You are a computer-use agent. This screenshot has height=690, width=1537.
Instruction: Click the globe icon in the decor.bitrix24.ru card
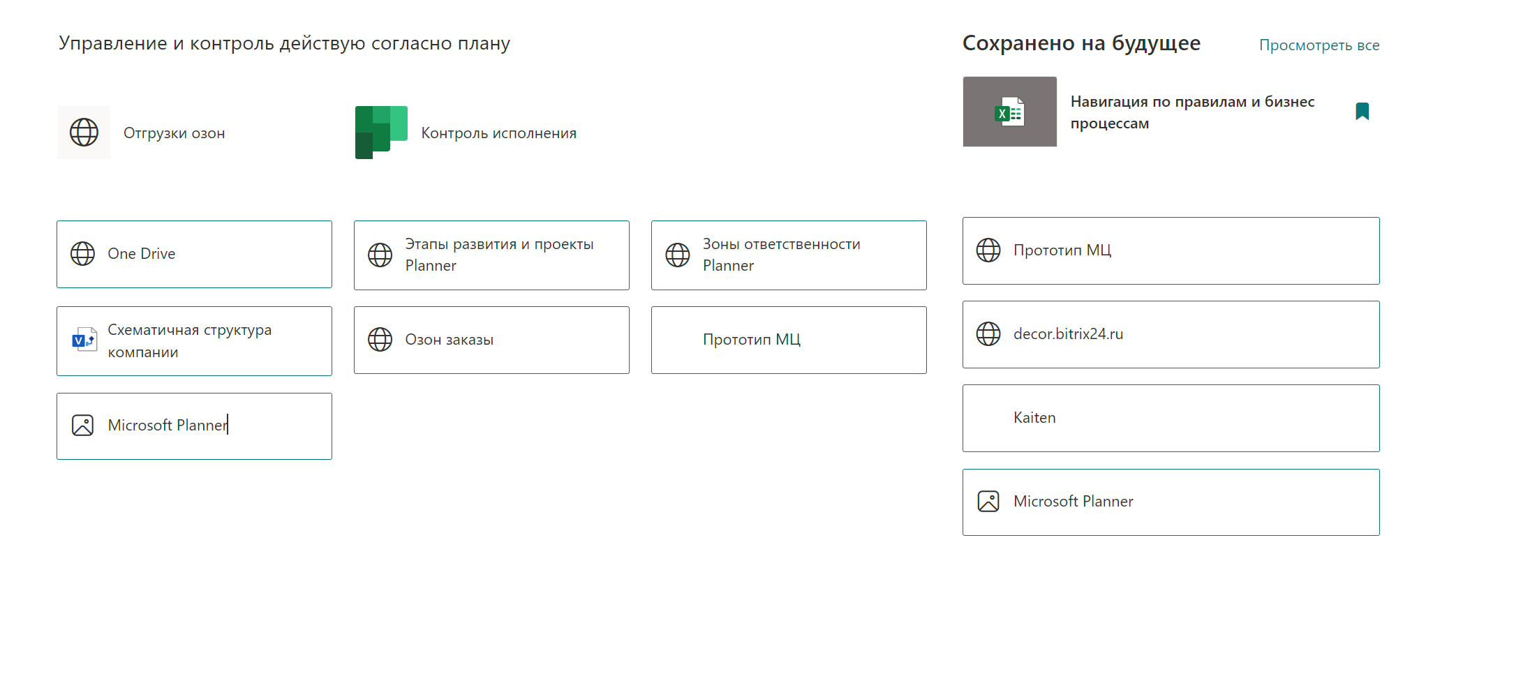[x=988, y=334]
